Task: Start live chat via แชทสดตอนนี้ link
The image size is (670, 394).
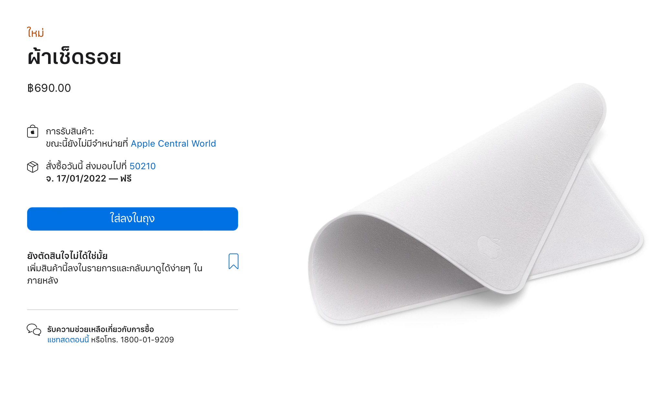Action: pyautogui.click(x=68, y=339)
